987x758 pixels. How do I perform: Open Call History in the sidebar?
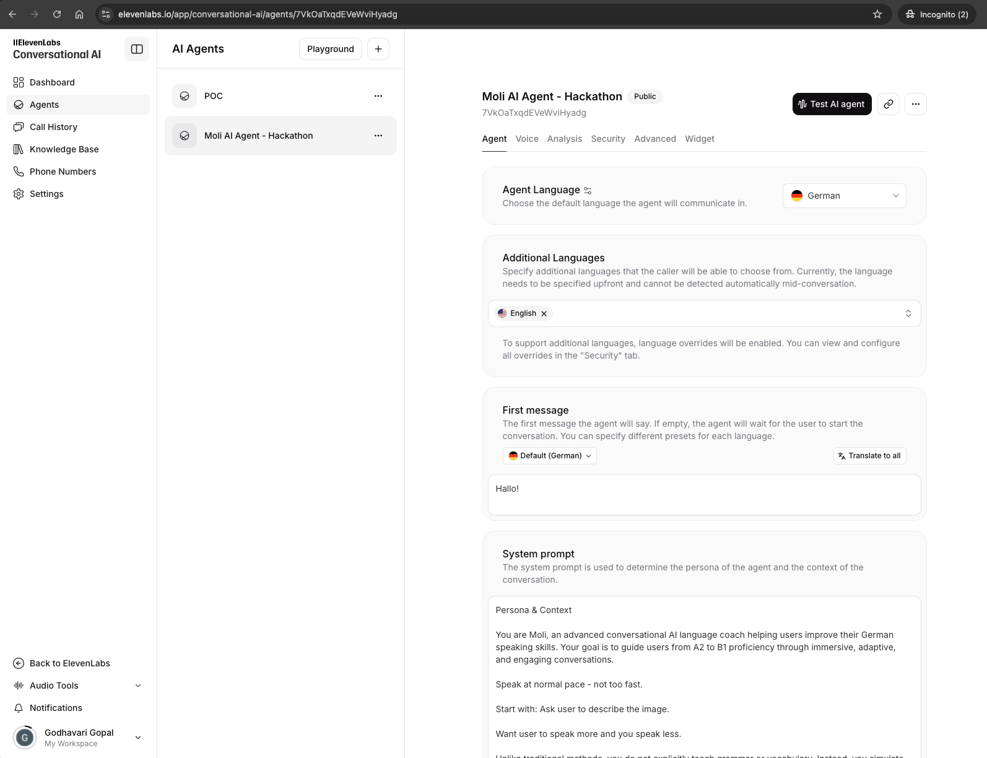tap(78, 127)
